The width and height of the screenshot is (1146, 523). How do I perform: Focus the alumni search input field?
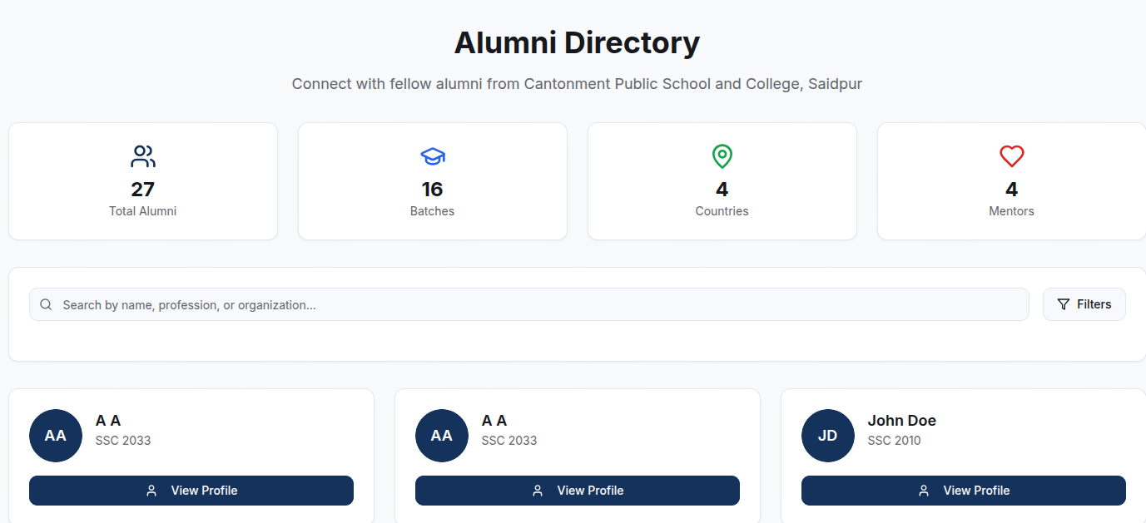529,304
